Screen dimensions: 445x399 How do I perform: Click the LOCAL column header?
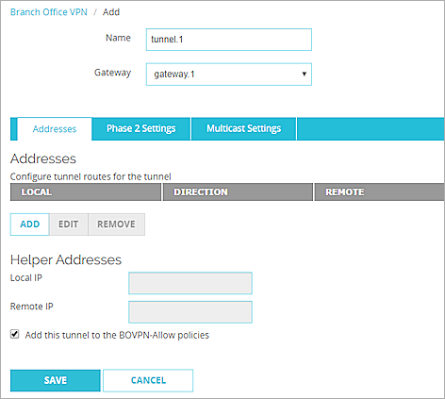86,192
